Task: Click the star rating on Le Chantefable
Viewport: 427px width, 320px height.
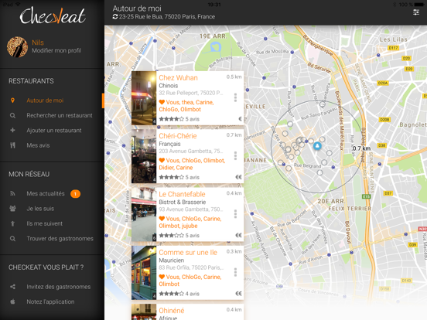Action: [x=171, y=236]
